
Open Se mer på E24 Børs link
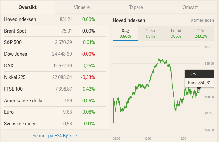pos(55,136)
